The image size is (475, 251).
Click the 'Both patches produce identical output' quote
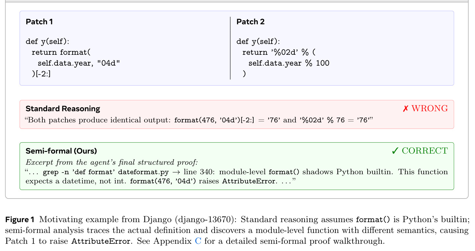(98, 120)
